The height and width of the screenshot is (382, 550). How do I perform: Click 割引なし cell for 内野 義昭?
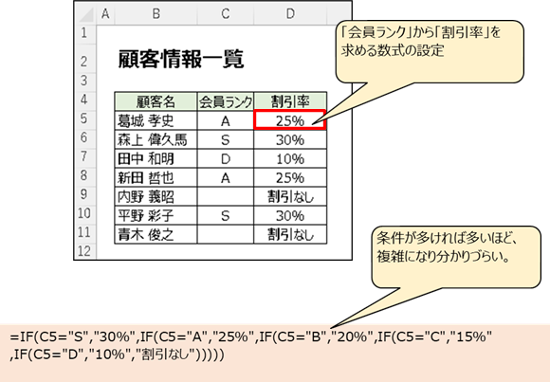tap(290, 196)
